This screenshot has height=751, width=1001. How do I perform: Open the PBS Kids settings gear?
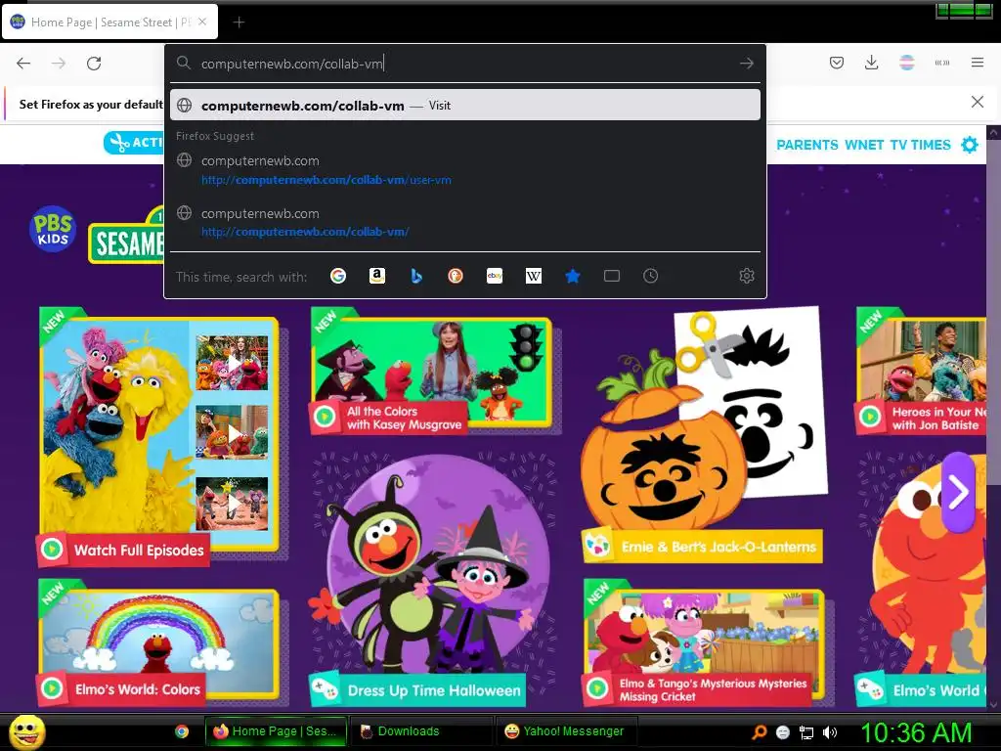point(970,145)
